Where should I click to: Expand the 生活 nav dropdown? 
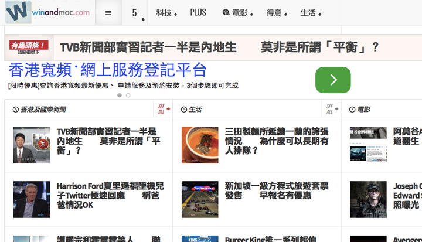click(310, 13)
